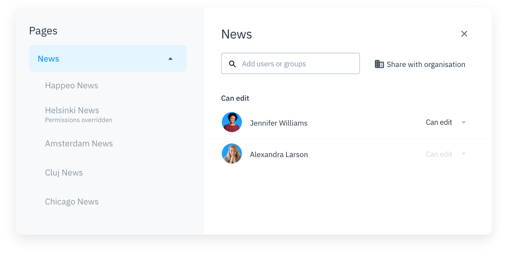Select the Jennifer Williams name
Viewport: 506px width, 254px height.
(278, 123)
